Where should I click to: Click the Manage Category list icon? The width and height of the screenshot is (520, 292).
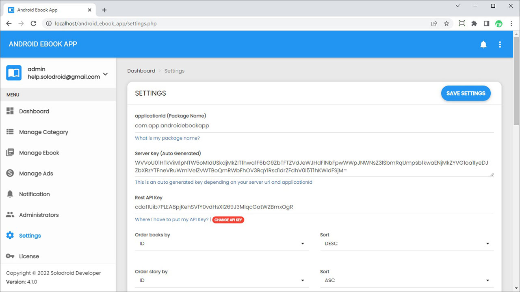pos(10,132)
